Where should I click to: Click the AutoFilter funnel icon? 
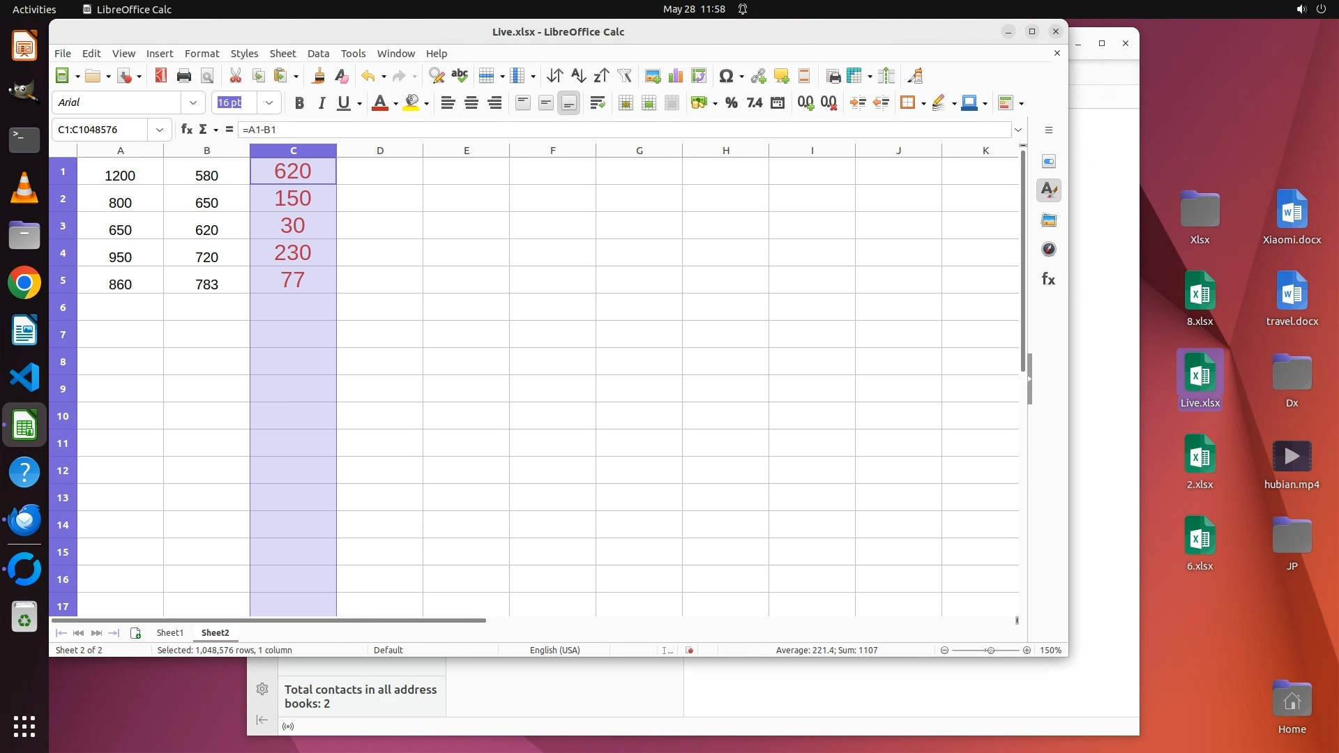624,76
